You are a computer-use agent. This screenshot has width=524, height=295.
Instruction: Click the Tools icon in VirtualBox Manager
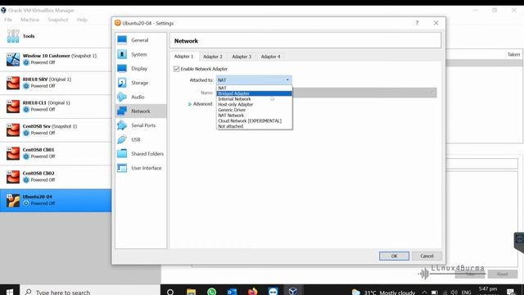[x=13, y=36]
